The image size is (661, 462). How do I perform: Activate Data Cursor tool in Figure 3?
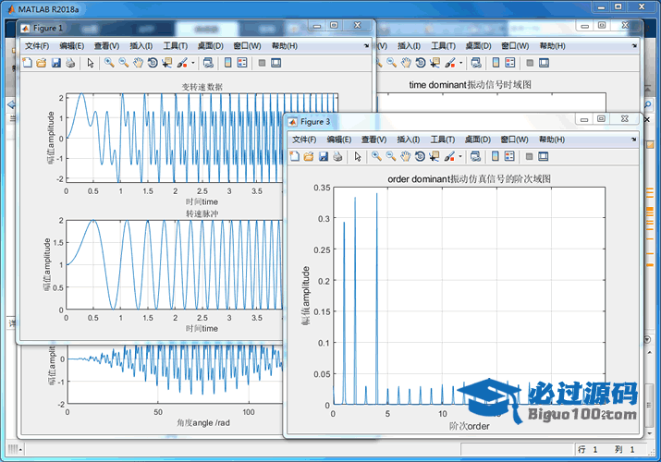click(435, 157)
